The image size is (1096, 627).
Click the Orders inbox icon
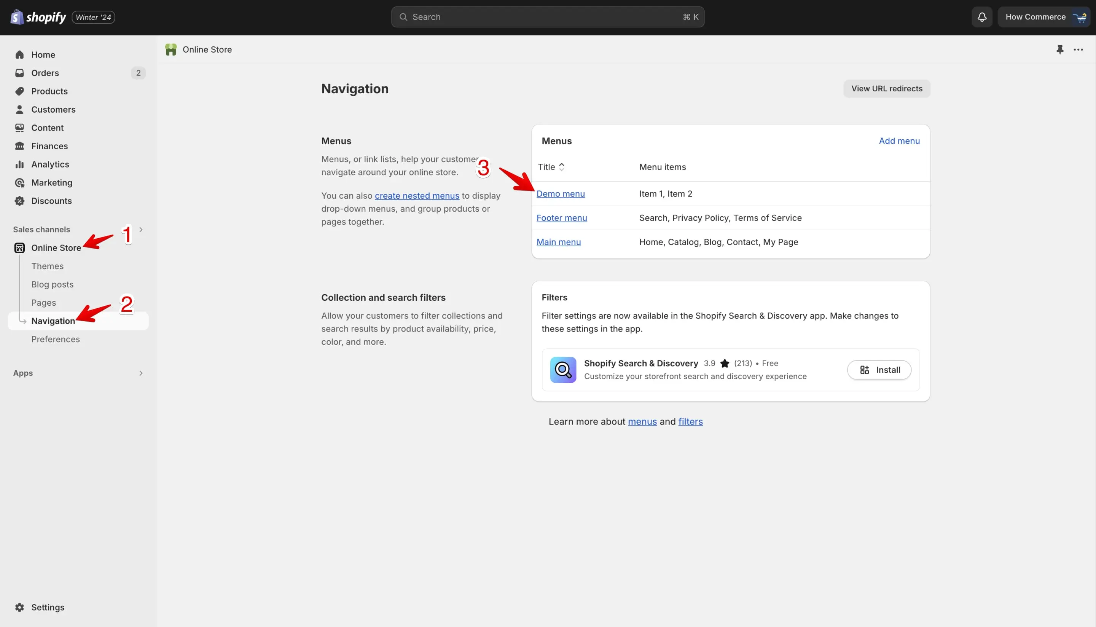tap(19, 73)
